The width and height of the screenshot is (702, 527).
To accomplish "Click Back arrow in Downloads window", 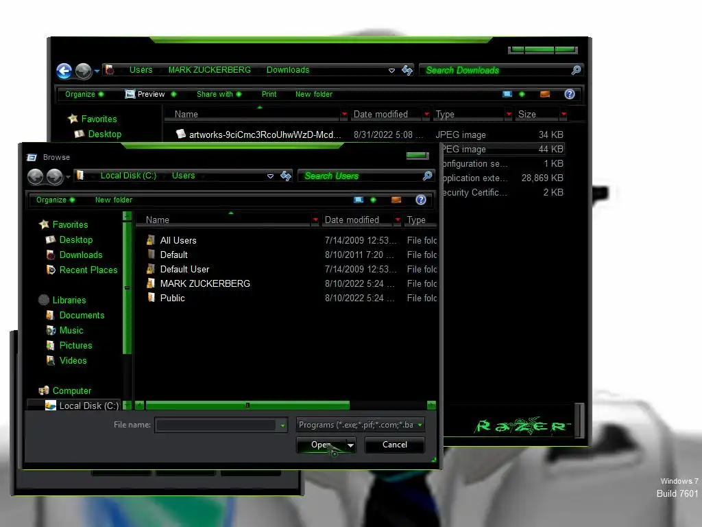I will click(x=64, y=71).
